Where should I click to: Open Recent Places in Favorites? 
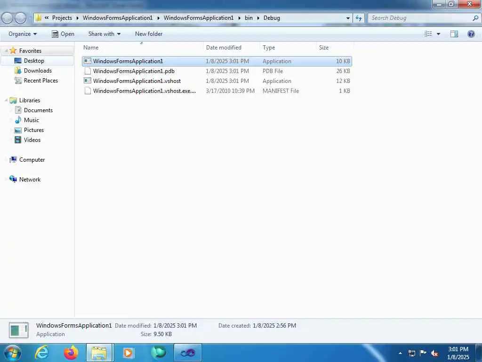click(x=41, y=80)
